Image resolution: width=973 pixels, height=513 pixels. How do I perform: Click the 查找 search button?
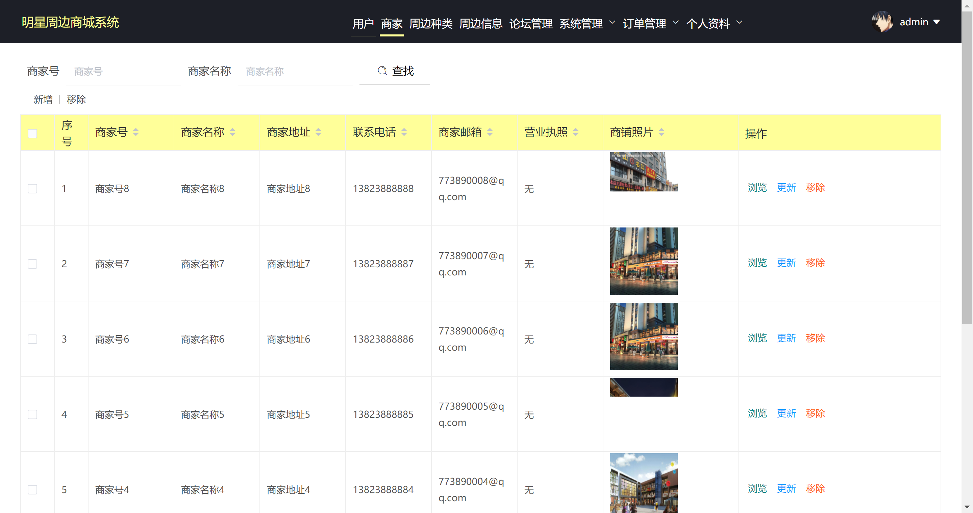[395, 71]
